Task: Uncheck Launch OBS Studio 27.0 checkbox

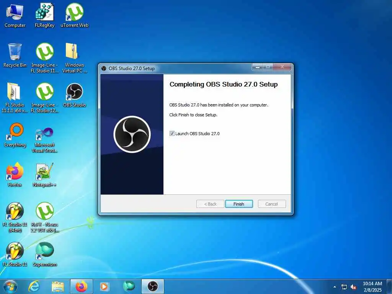Action: (172, 134)
